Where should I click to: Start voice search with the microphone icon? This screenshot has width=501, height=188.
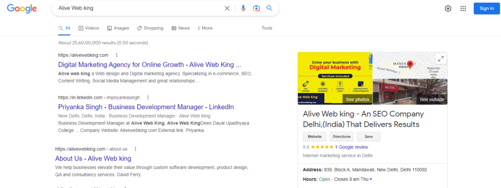[x=243, y=8]
